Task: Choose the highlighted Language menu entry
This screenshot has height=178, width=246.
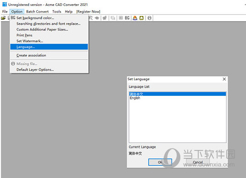Action: pos(49,47)
